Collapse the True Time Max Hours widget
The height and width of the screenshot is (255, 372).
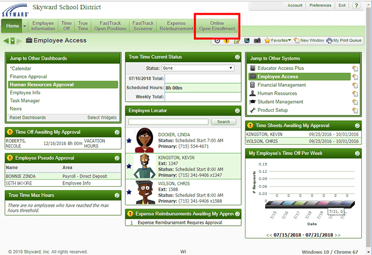pyautogui.click(x=117, y=195)
